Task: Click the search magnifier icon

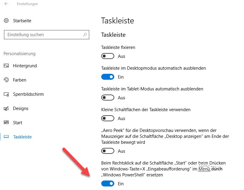Action: (x=85, y=35)
